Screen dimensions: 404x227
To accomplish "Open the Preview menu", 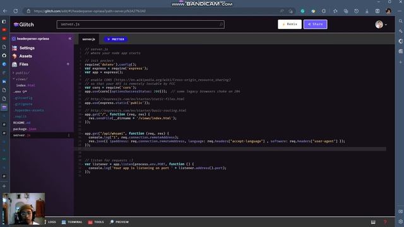I will click(119, 222).
